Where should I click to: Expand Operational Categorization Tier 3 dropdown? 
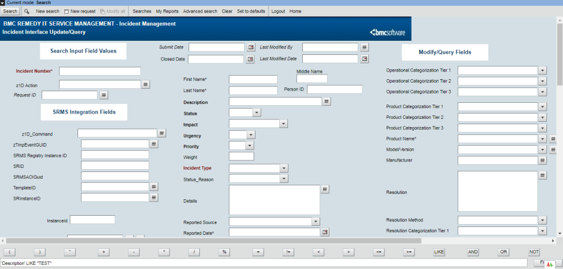click(542, 92)
